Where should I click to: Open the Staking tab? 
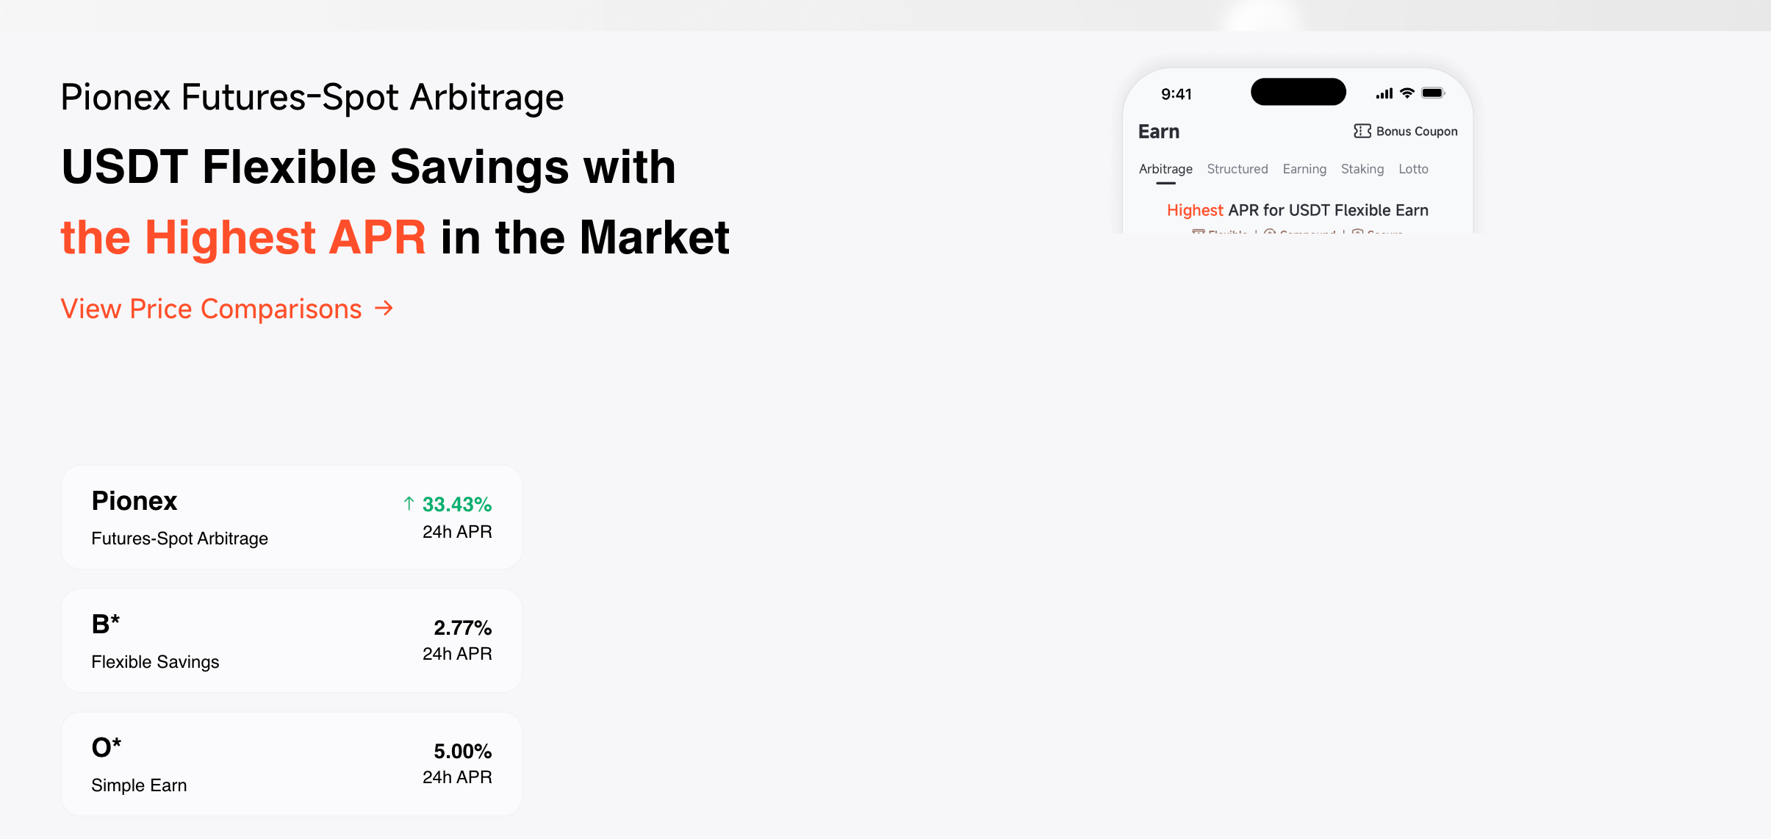(x=1362, y=169)
